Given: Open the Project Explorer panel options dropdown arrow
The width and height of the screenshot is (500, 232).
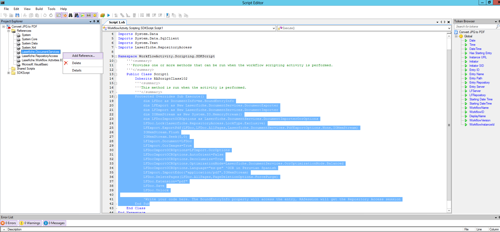Looking at the screenshot, I should coord(90,22).
